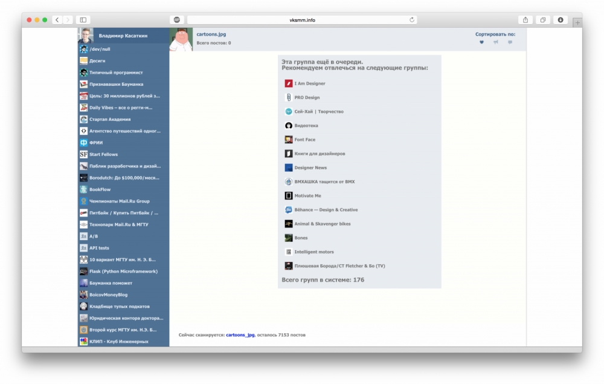Open the Видеотека group icon
Image resolution: width=604 pixels, height=384 pixels.
point(289,125)
